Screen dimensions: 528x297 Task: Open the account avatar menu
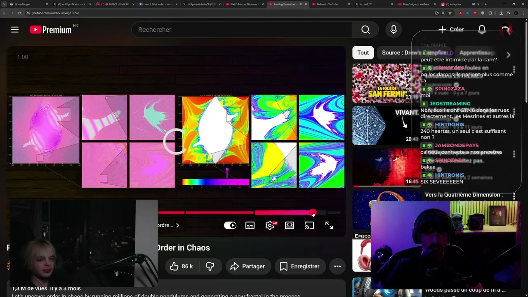[x=506, y=30]
